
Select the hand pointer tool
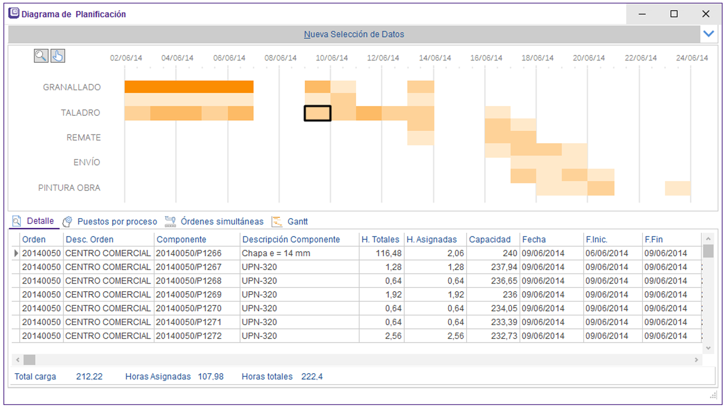pyautogui.click(x=57, y=56)
